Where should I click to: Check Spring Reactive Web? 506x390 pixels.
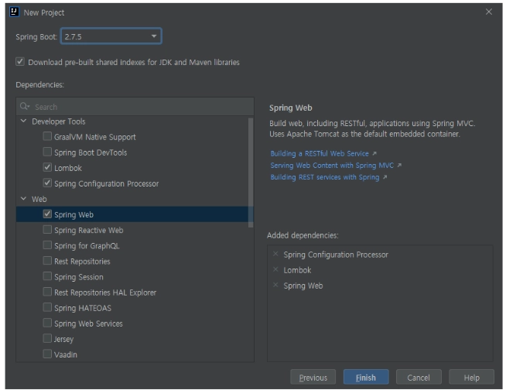click(47, 230)
